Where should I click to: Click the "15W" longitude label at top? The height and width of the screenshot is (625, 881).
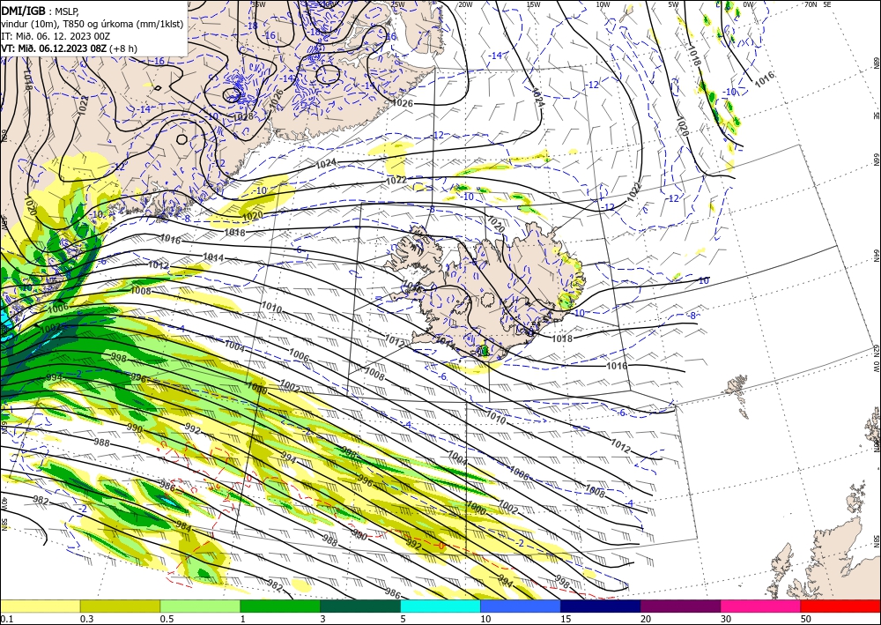point(533,4)
